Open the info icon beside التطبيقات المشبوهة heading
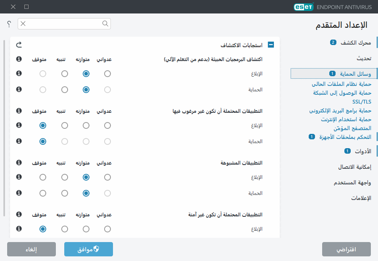The width and height of the screenshot is (378, 261). (18, 163)
